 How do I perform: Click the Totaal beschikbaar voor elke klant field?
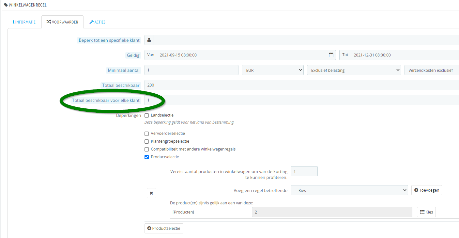(x=302, y=100)
